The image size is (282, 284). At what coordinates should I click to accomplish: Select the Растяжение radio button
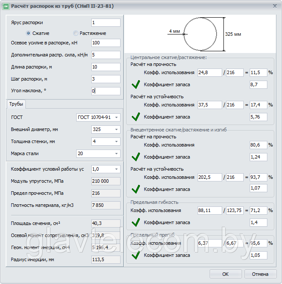click(x=75, y=33)
